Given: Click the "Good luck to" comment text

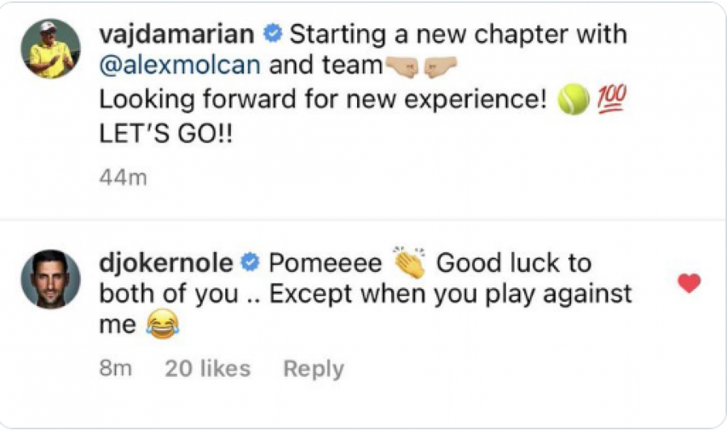Looking at the screenshot, I should click(x=513, y=263).
